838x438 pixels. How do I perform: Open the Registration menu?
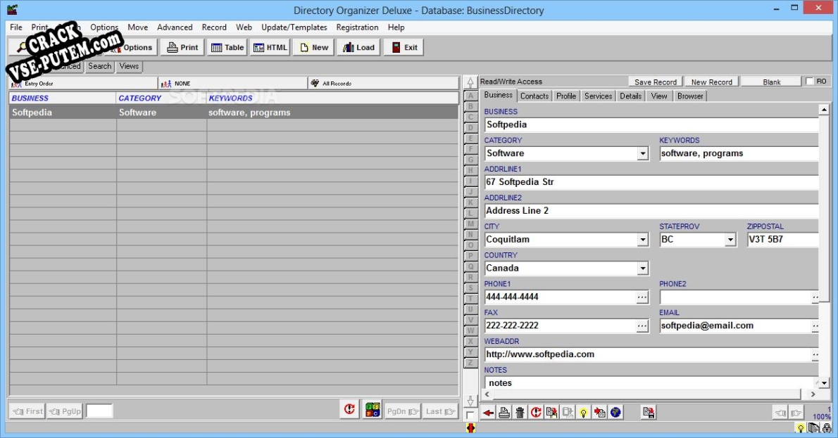[x=357, y=27]
